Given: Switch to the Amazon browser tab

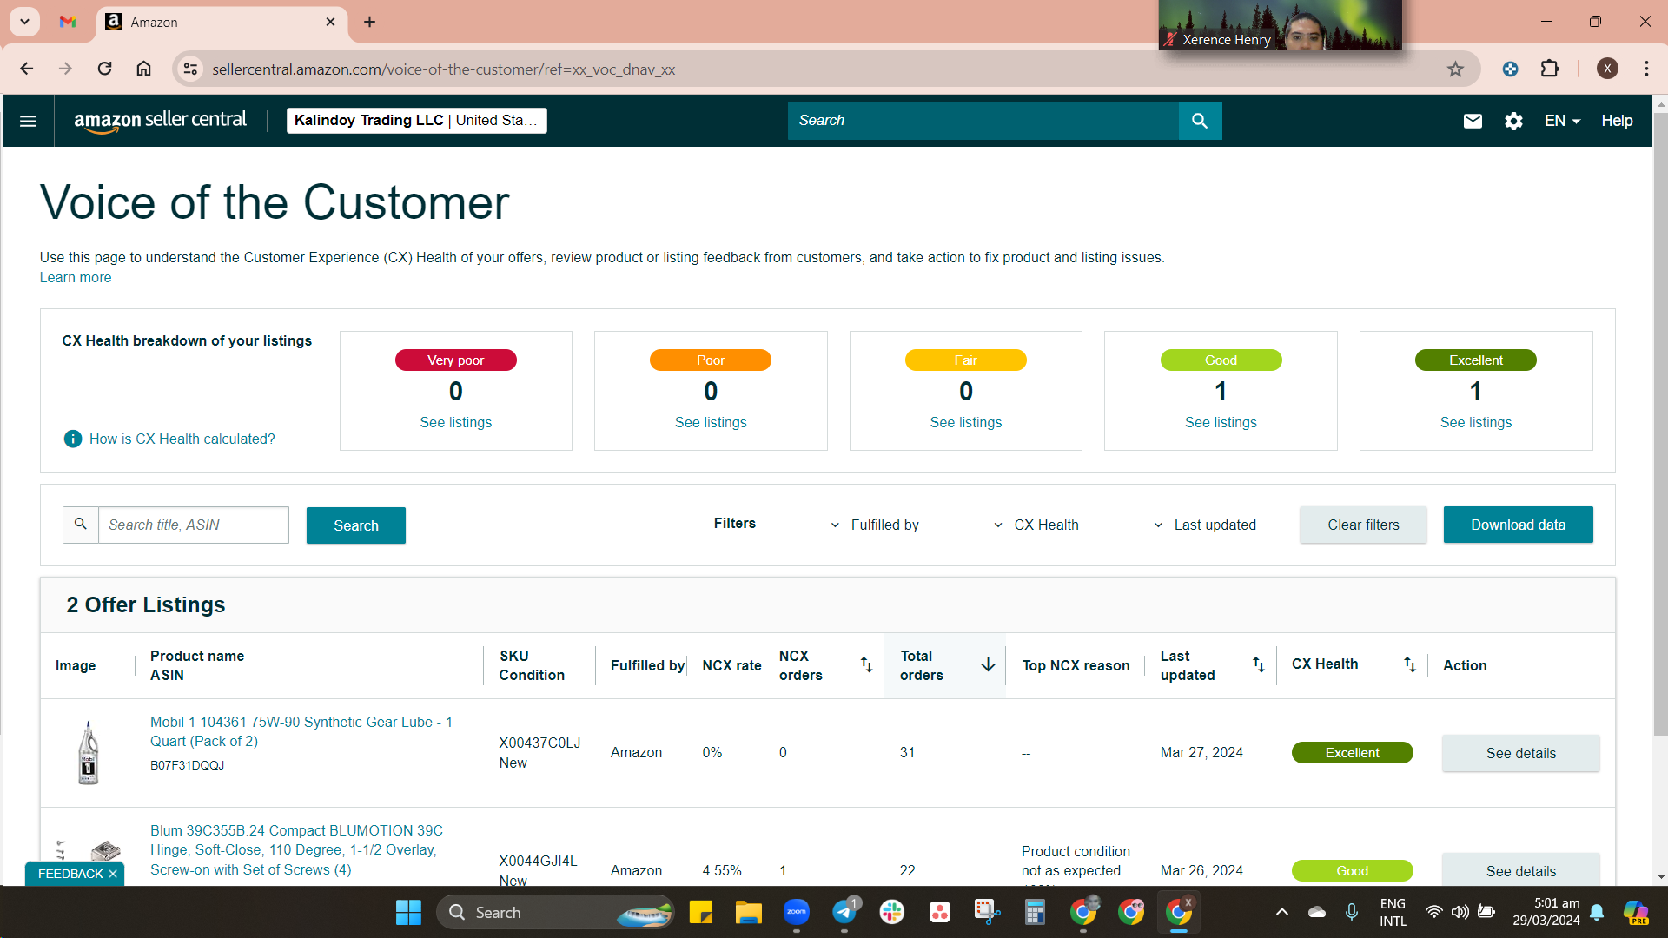Looking at the screenshot, I should pos(222,22).
